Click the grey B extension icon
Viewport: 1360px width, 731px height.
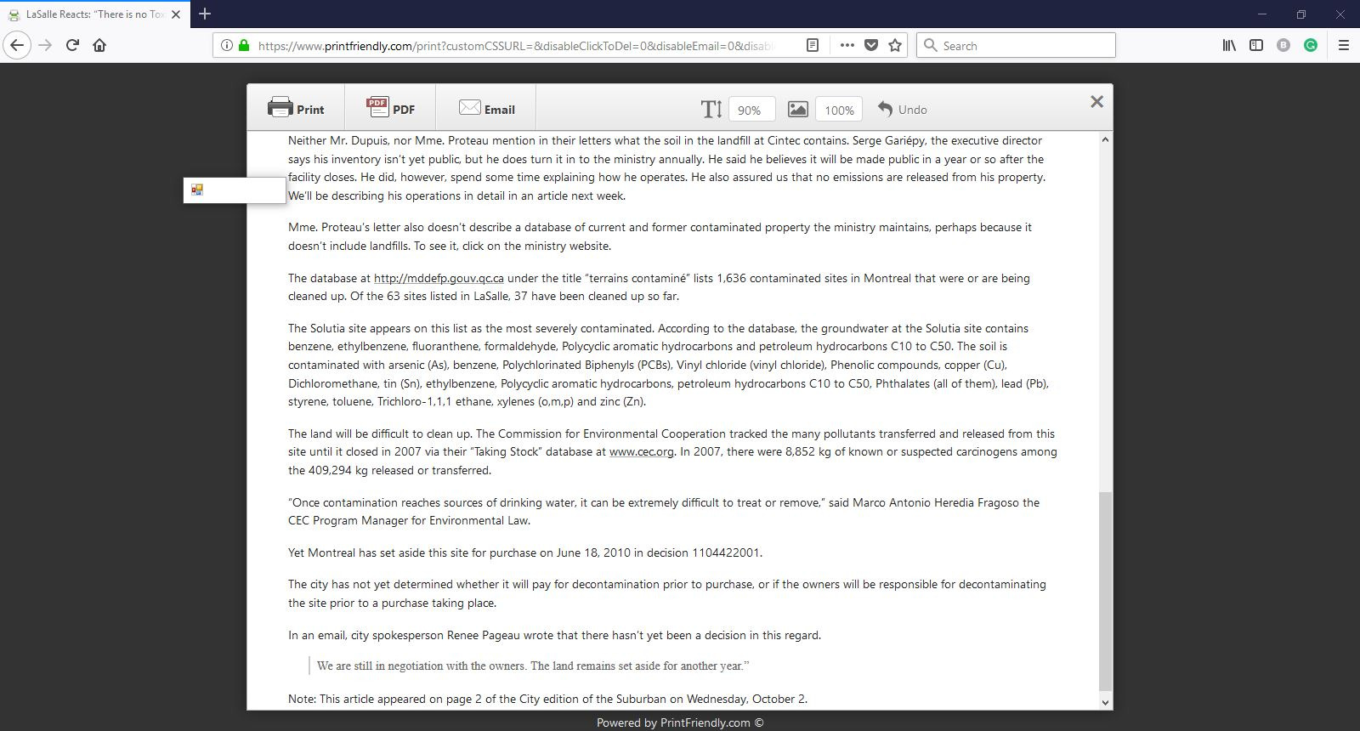tap(1283, 45)
